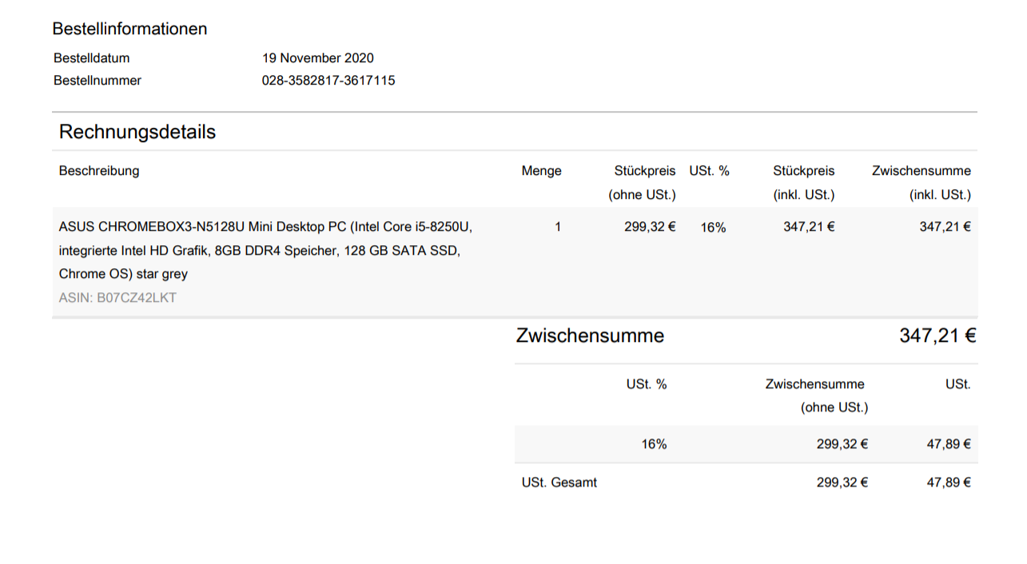The width and height of the screenshot is (1027, 564).
Task: Click the Bestelldatum label
Action: point(91,58)
